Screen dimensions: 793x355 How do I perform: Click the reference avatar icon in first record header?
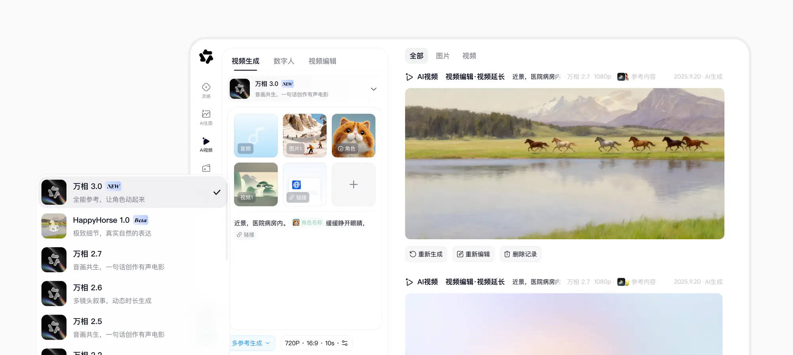coord(623,76)
